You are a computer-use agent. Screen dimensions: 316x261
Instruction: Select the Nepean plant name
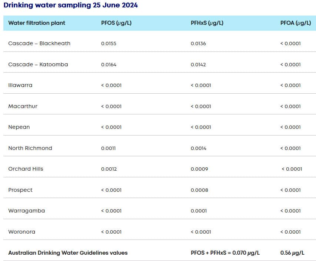coord(19,127)
